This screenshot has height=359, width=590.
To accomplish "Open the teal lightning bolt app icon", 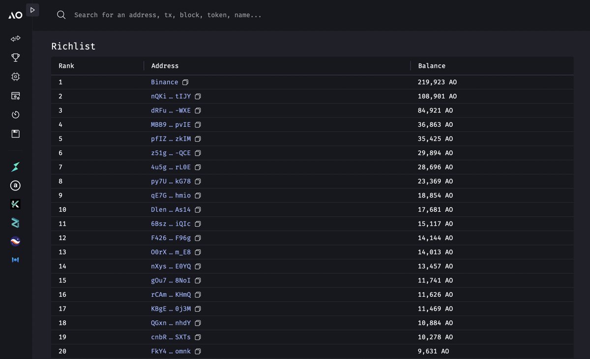I will [16, 166].
